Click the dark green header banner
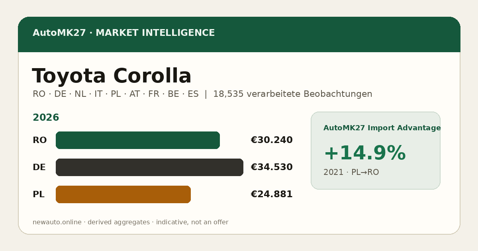Image resolution: width=478 pixels, height=251 pixels. 239,34
